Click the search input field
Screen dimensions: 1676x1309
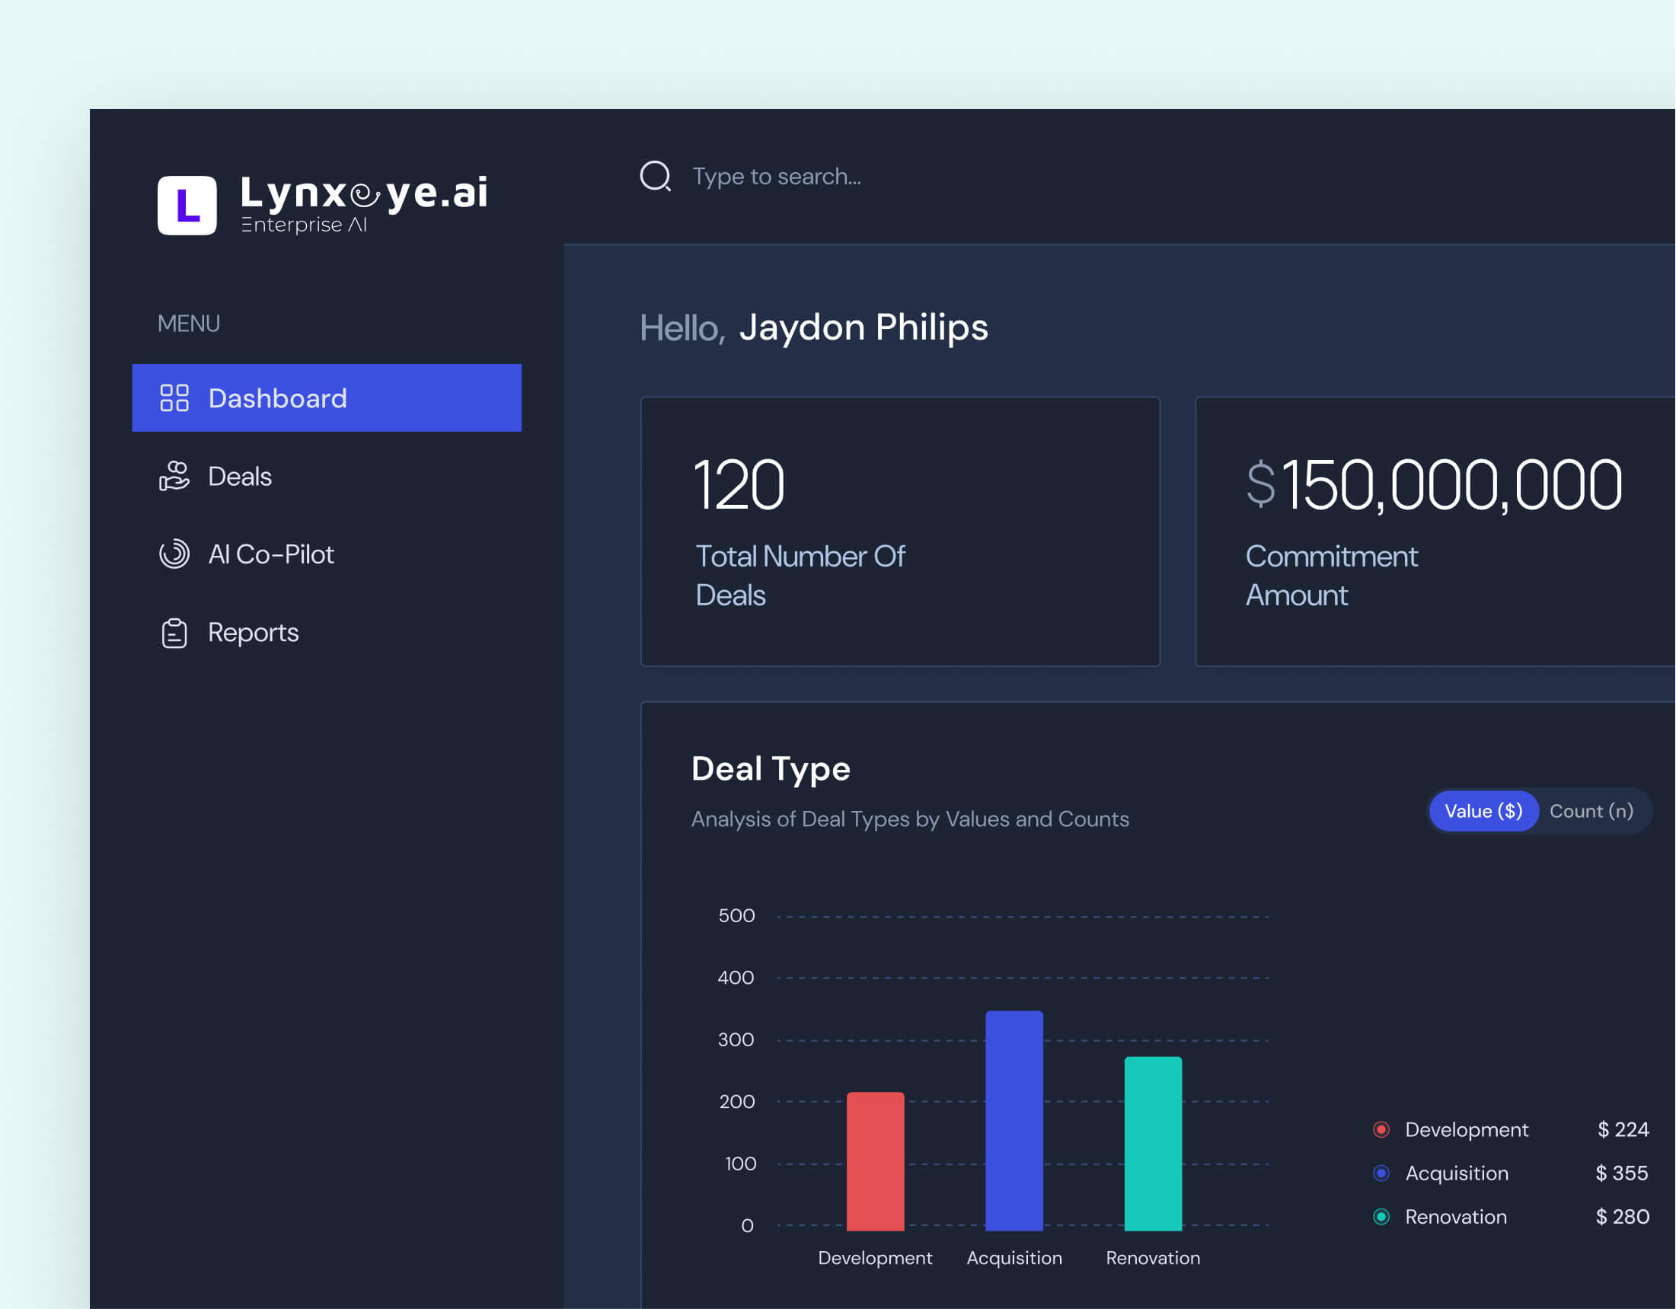[x=777, y=176]
